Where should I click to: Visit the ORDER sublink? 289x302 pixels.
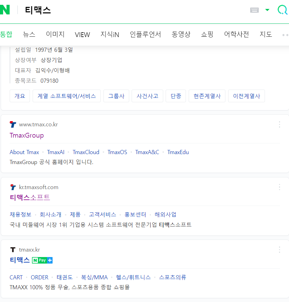click(x=40, y=277)
